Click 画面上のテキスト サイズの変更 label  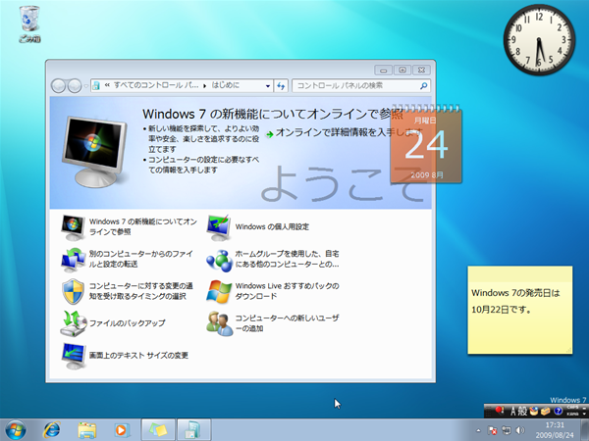[x=138, y=355]
